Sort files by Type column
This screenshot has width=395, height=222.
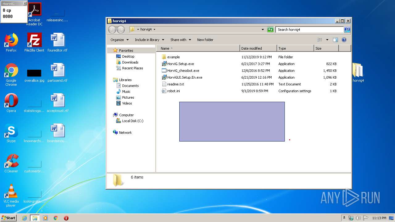295,48
